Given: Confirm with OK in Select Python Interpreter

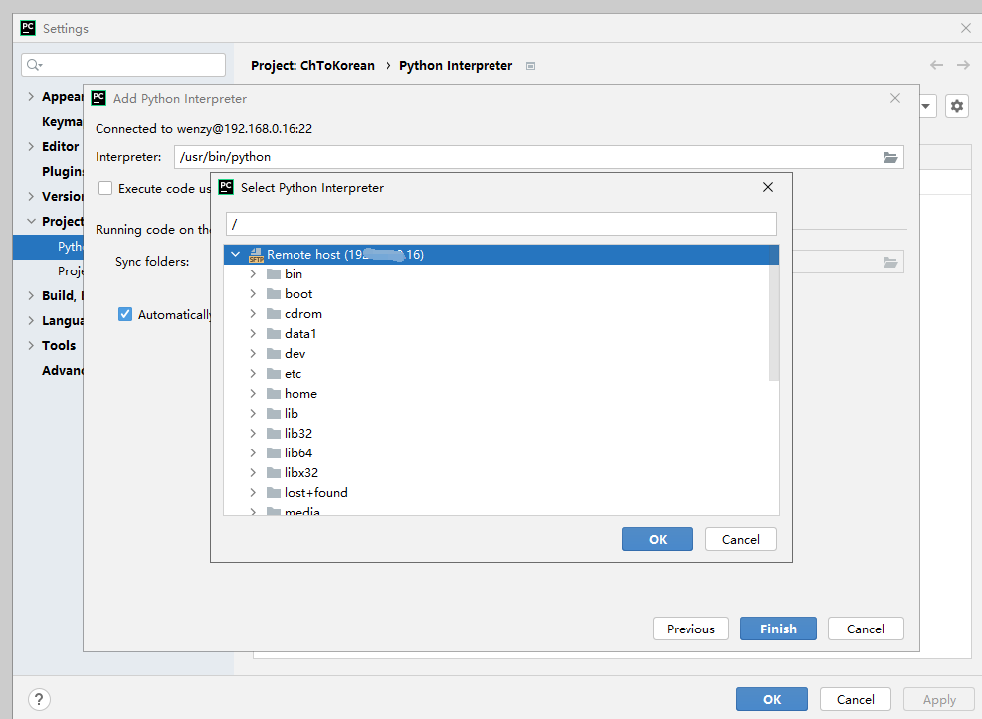Looking at the screenshot, I should click(x=657, y=539).
